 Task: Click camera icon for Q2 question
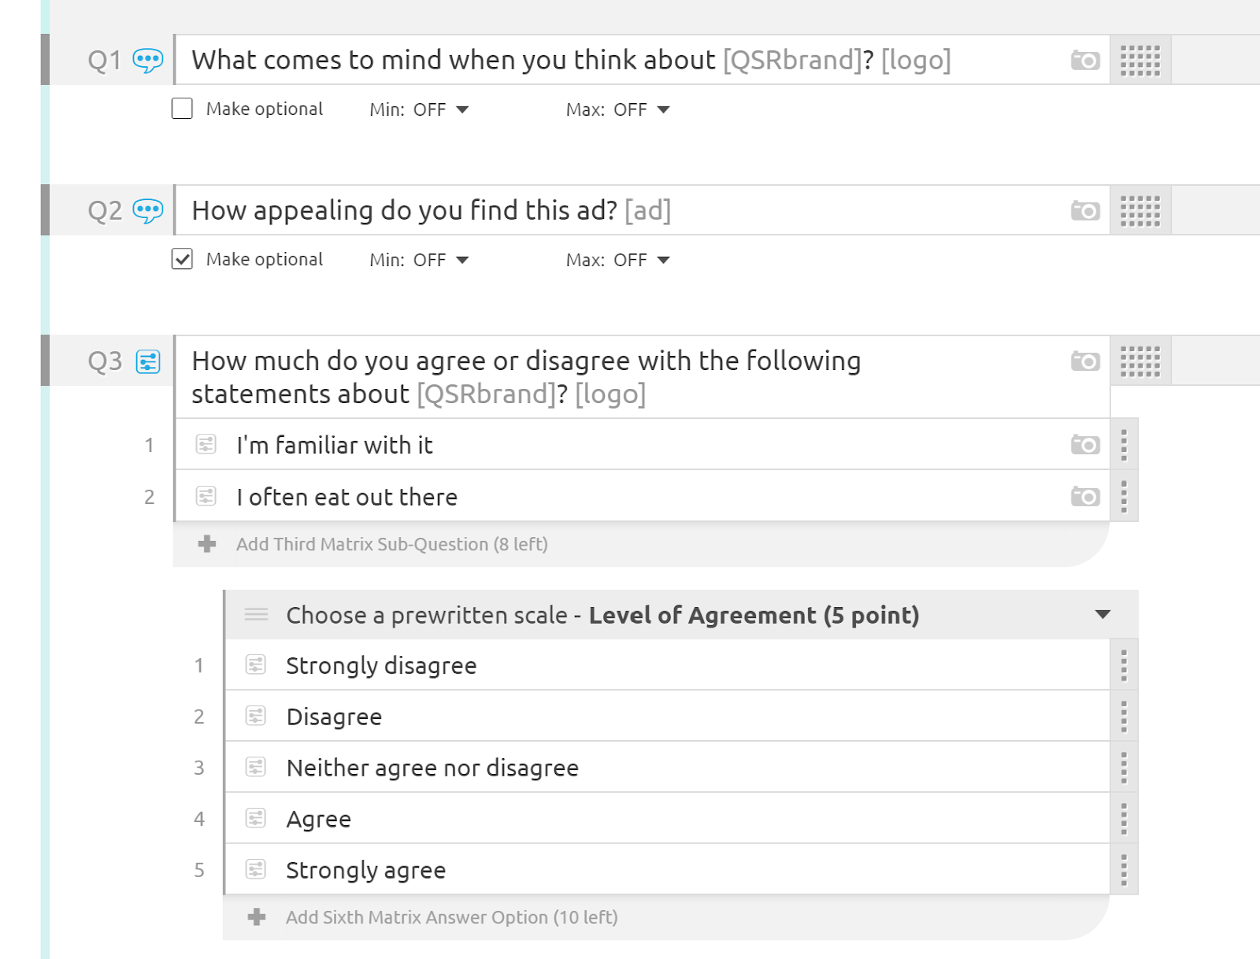(x=1085, y=211)
